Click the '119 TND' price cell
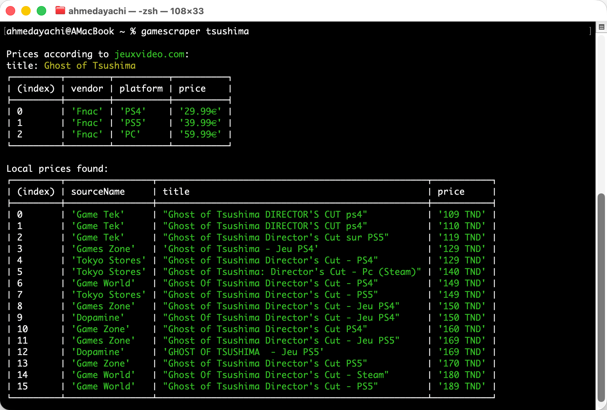Screen dimensions: 607x410 click(462, 238)
